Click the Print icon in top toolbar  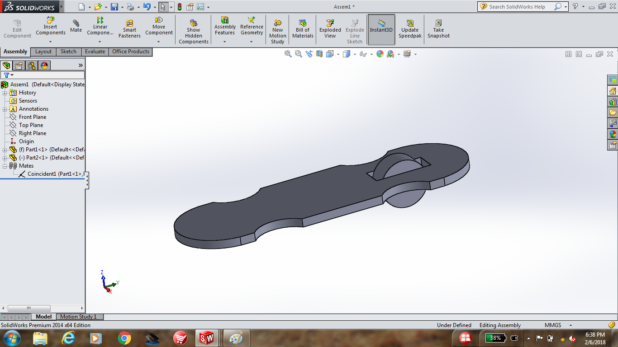130,7
